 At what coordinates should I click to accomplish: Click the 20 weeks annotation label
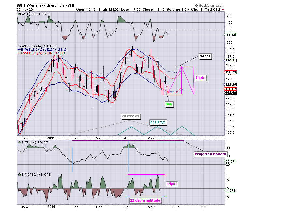130,116
